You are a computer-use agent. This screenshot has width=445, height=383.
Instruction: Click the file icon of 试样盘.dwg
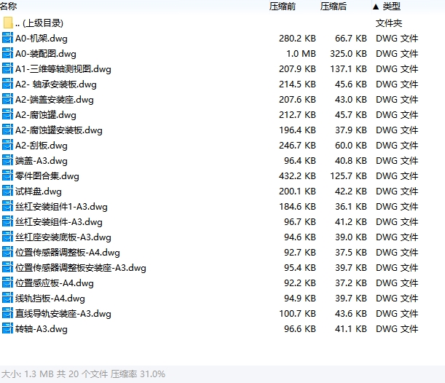pos(7,191)
